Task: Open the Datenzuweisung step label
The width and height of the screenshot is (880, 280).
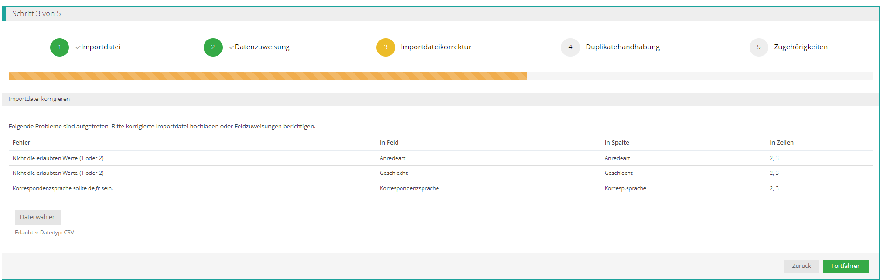Action: coord(262,47)
